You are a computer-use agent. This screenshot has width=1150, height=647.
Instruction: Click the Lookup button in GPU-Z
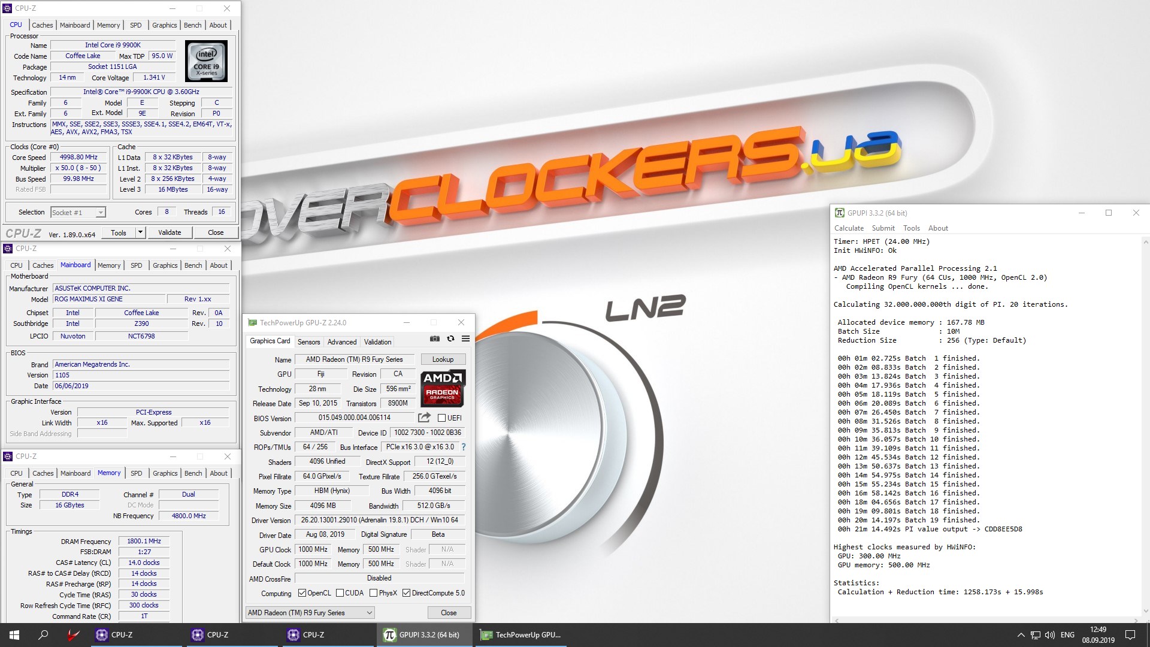[443, 359]
